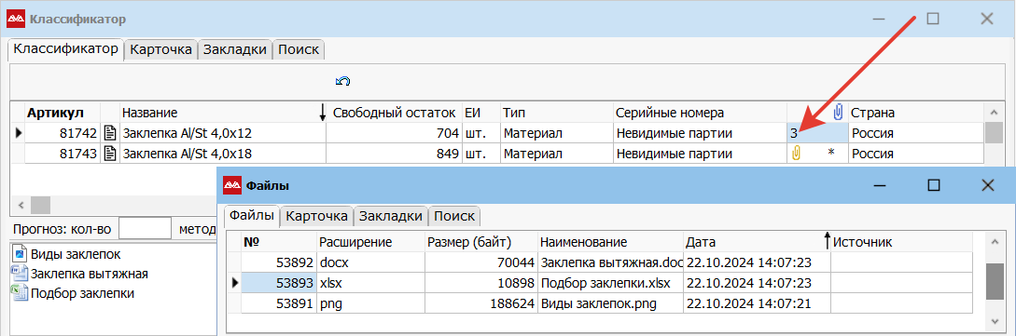Screen dimensions: 1016x336
Task: Click the attachment count cell showing 3
Action: click(816, 134)
